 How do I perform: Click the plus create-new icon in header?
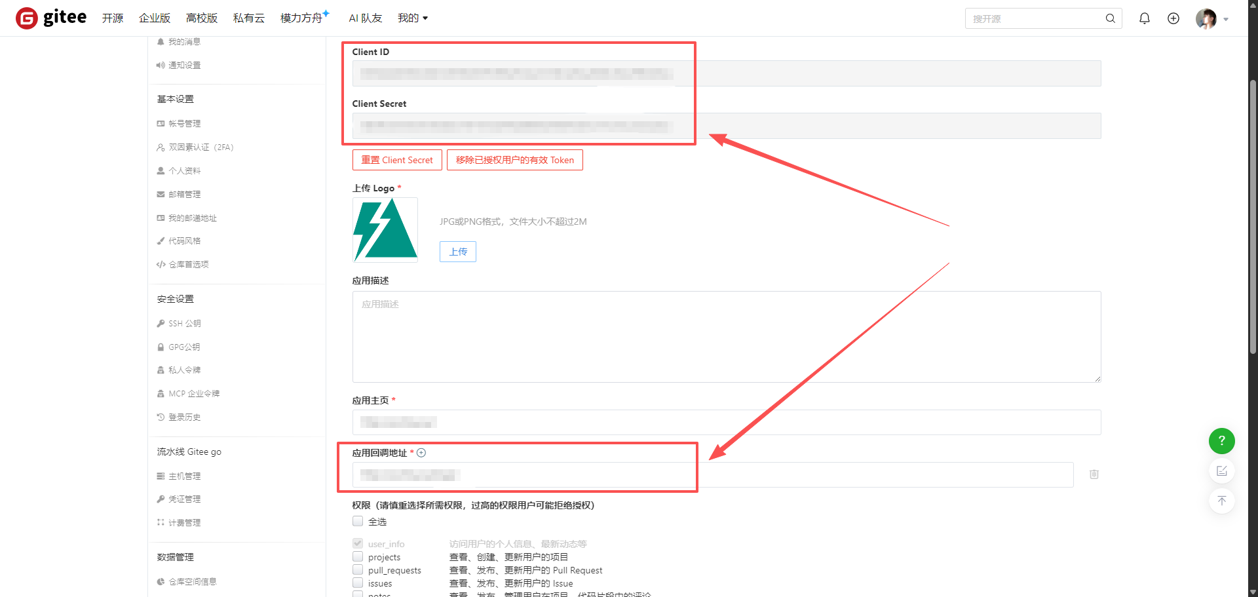1173,18
